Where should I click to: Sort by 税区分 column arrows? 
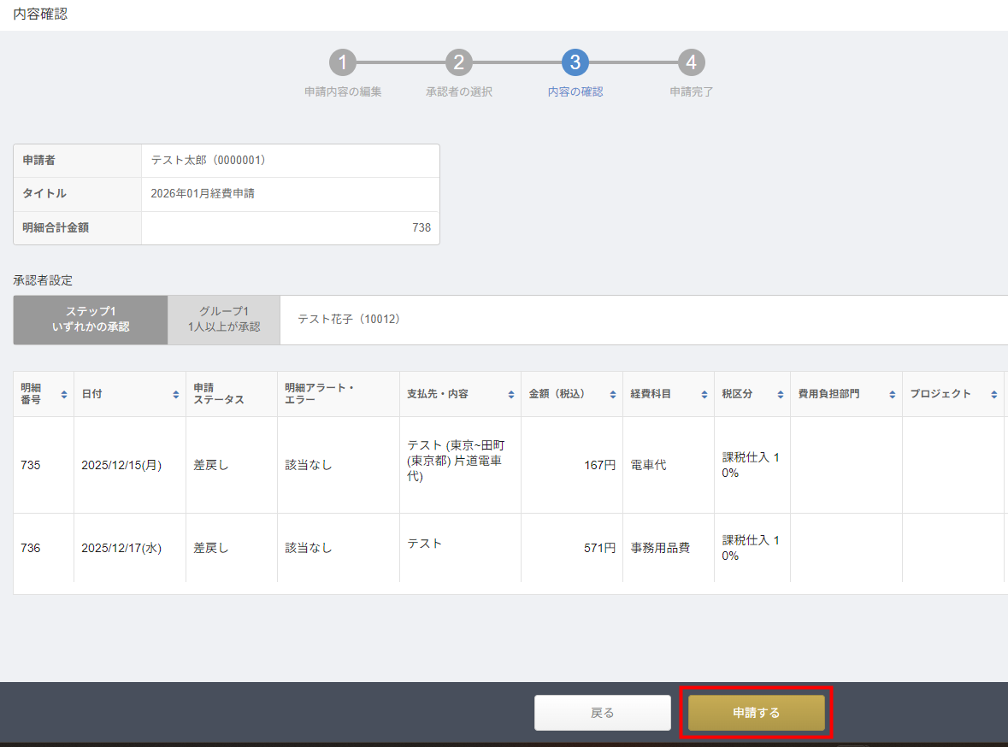(781, 394)
